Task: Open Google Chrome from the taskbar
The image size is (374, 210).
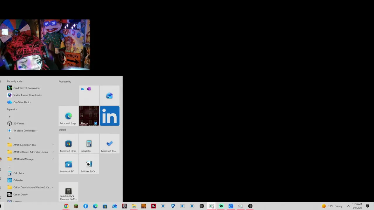Action: (x=66, y=206)
